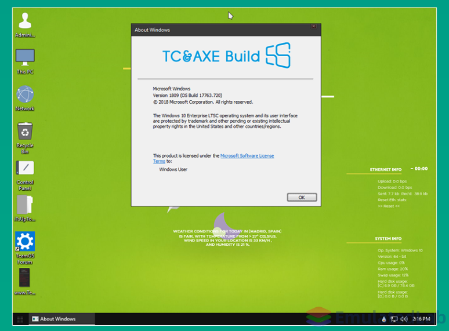Click the Reset Ethernet stats link in widget

pyautogui.click(x=389, y=206)
